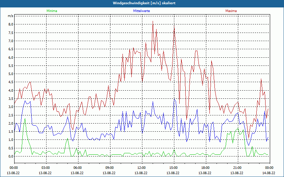This screenshot has width=284, height=177.
Task: Click the 6,5 y-axis value
Action: point(11,49)
